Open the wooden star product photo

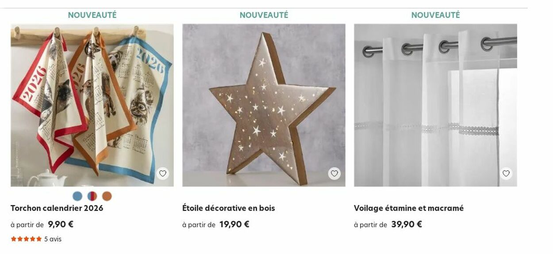264,105
